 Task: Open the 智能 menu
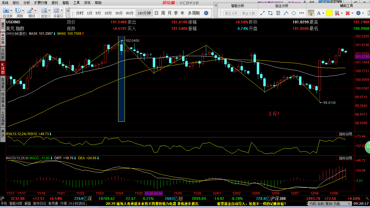coord(66,3)
